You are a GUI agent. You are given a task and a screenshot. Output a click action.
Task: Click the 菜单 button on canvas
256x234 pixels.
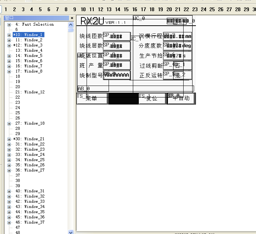pos(92,99)
